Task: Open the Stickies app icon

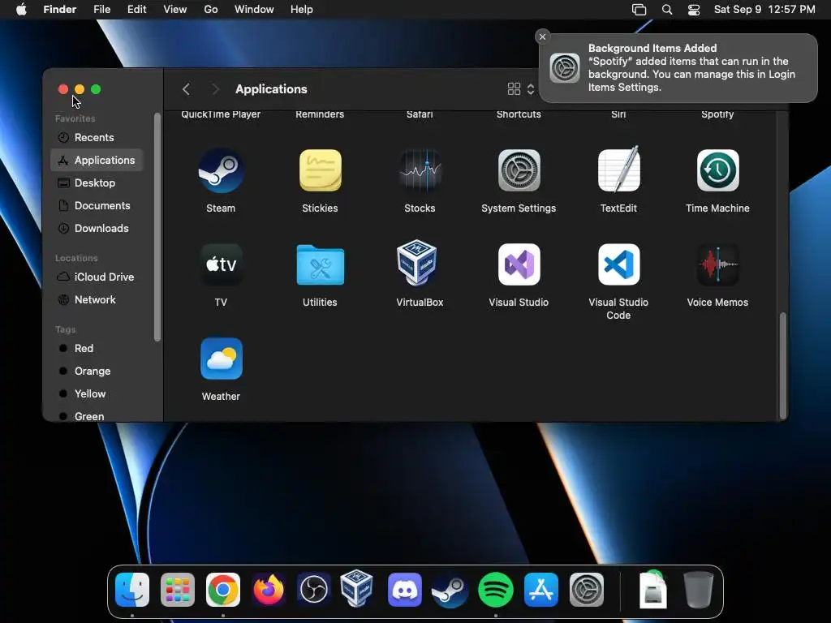Action: coord(320,170)
